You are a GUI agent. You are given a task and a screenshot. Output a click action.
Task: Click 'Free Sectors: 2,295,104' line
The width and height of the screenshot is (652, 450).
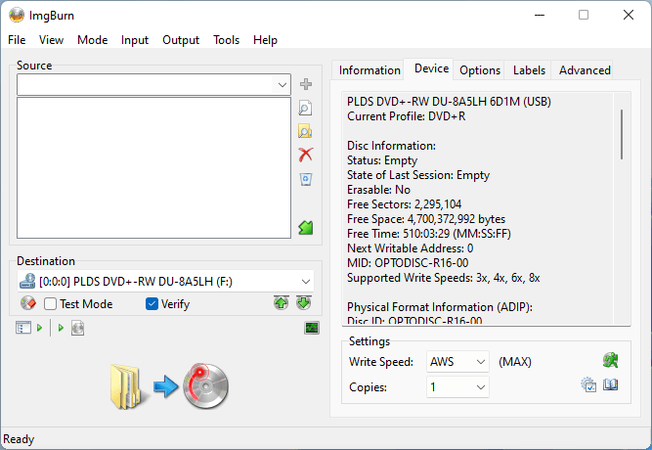[x=404, y=204]
